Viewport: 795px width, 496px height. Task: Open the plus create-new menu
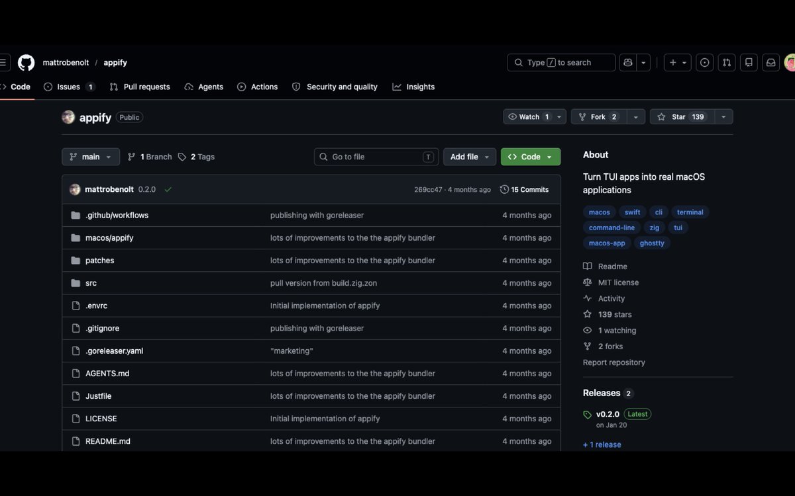point(678,63)
